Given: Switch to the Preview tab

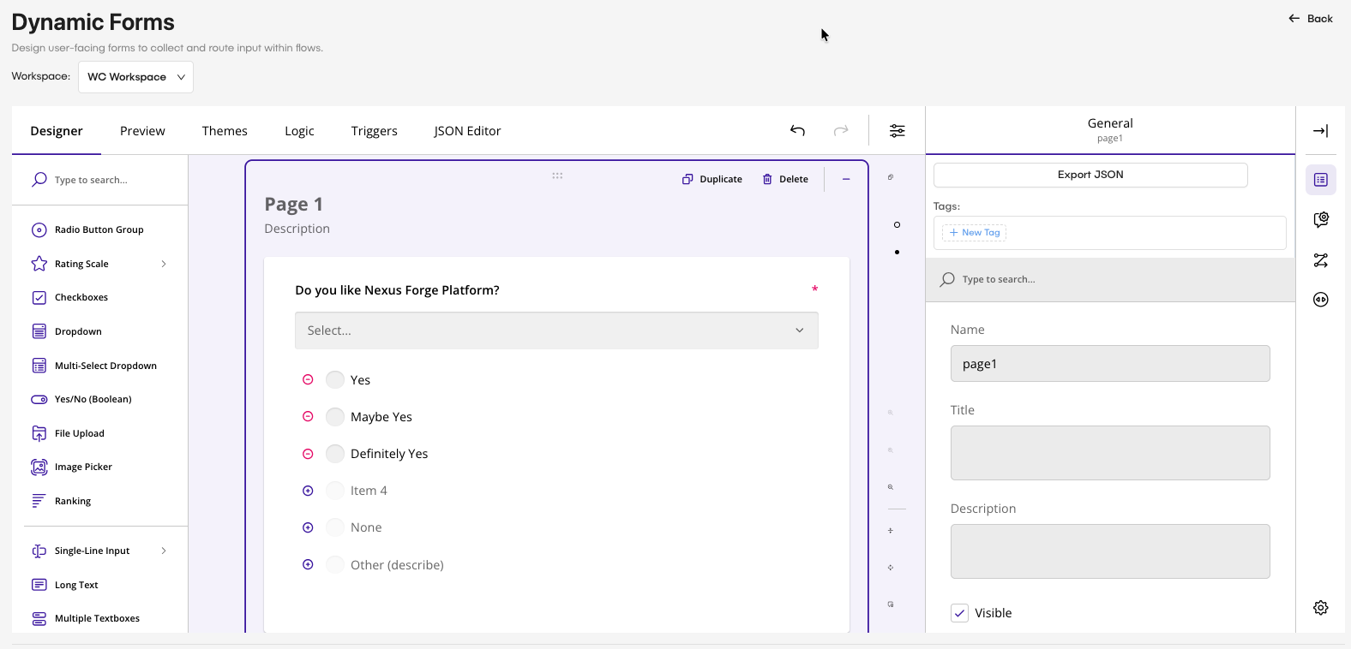Looking at the screenshot, I should pos(142,131).
